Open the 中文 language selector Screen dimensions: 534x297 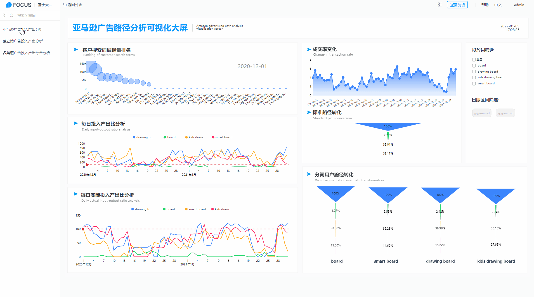click(x=498, y=5)
